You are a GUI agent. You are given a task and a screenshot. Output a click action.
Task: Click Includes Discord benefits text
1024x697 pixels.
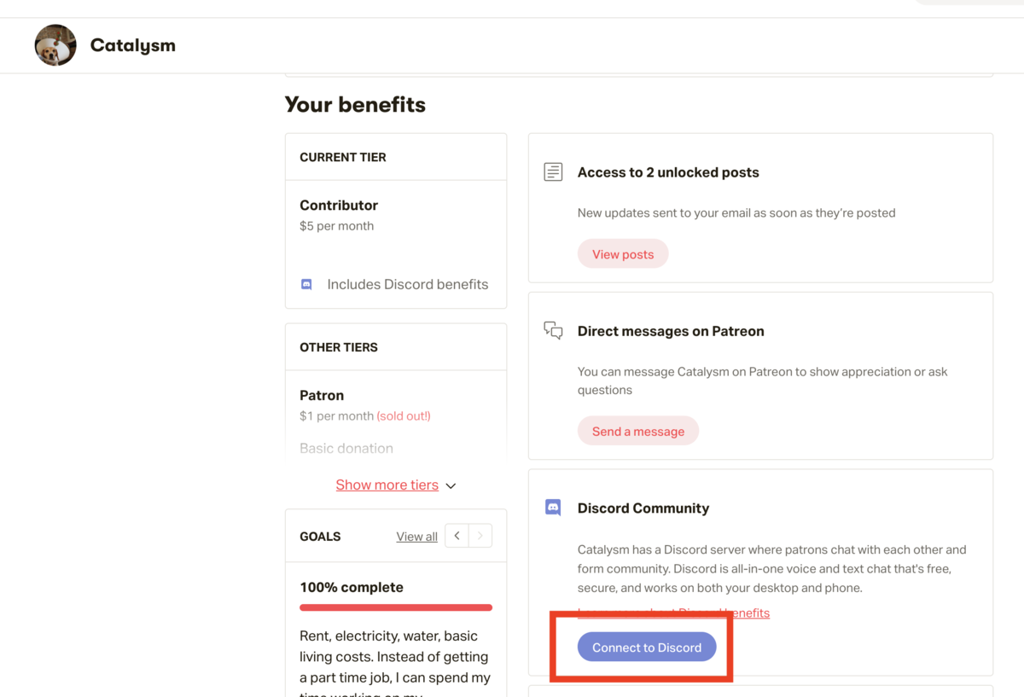tap(408, 284)
